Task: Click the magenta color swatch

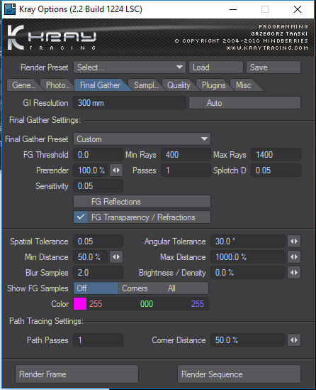Action: coord(80,304)
